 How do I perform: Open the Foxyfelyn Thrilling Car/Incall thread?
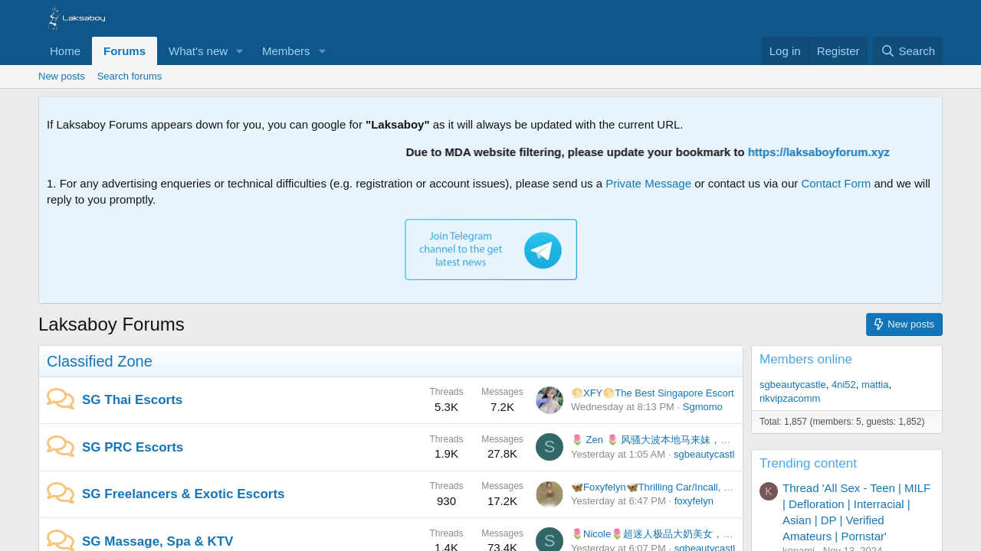pos(652,487)
